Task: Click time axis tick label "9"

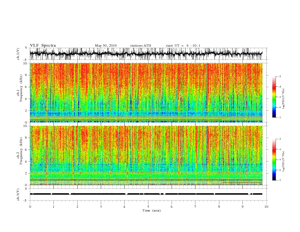Action: (x=242, y=207)
